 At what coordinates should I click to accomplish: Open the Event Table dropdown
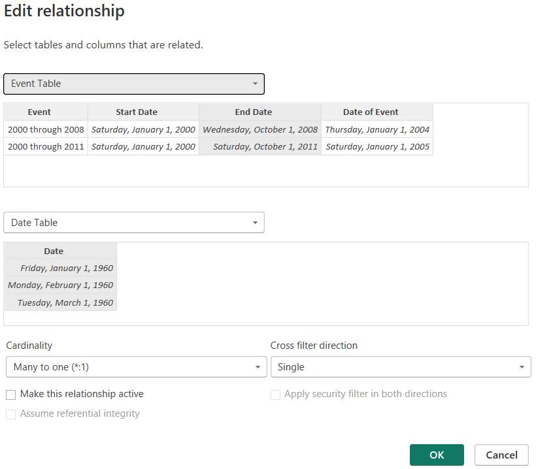point(133,84)
